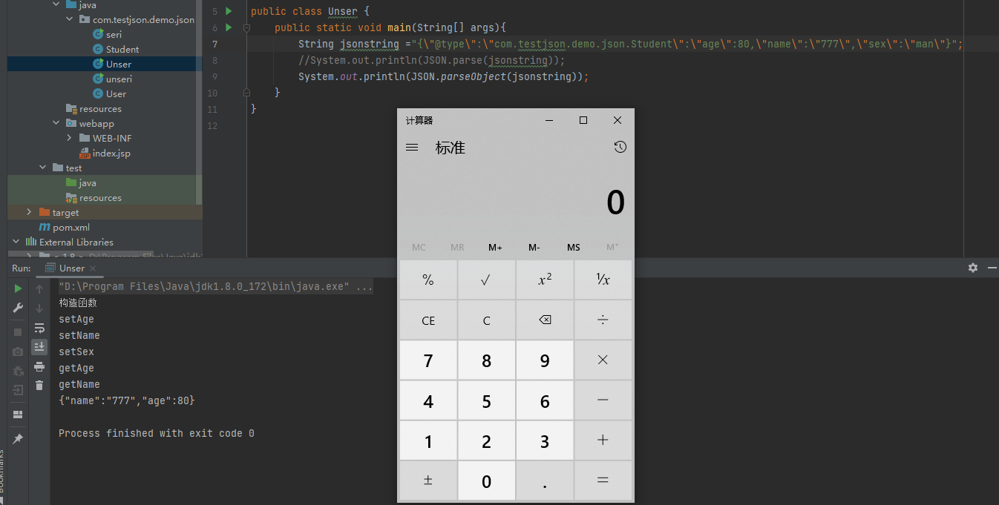Click the Attach Debugger bug icon
This screenshot has height=505, width=999.
[x=19, y=370]
